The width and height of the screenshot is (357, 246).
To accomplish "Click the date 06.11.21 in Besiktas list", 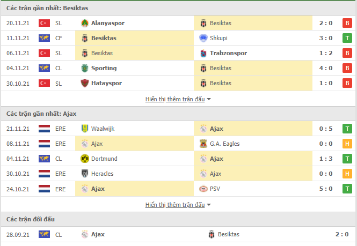I will point(18,53).
